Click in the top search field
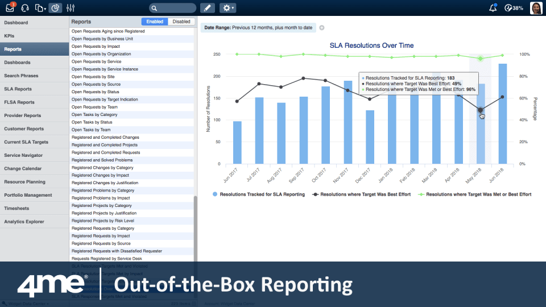 click(172, 8)
